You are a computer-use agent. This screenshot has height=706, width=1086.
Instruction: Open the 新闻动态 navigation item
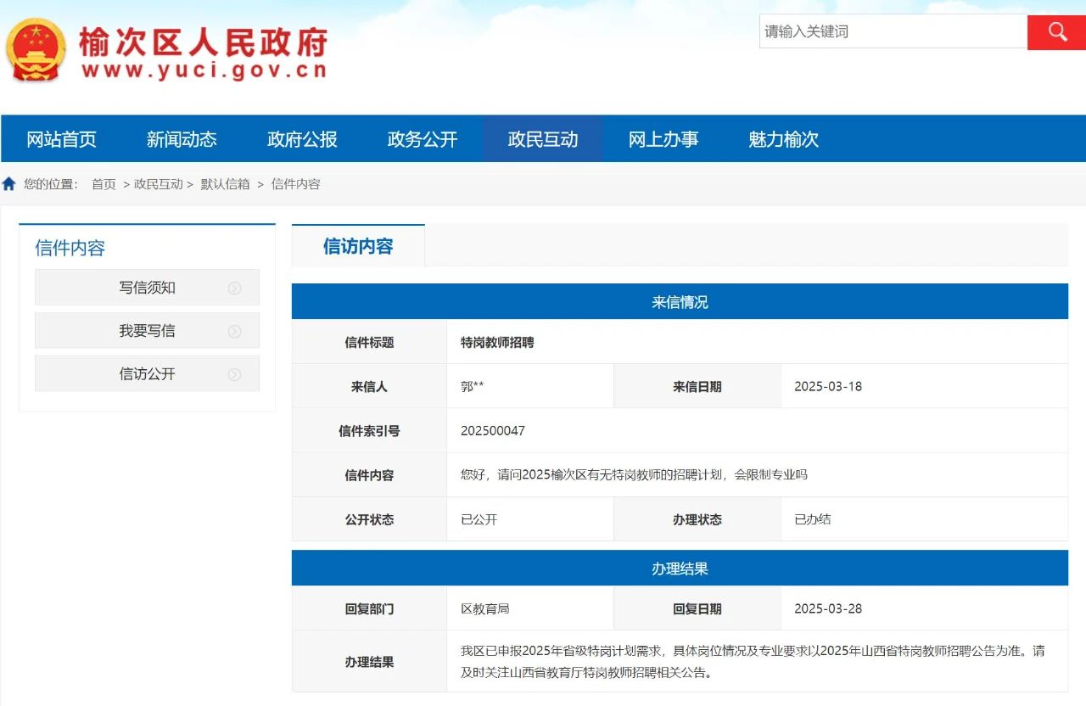pyautogui.click(x=182, y=139)
